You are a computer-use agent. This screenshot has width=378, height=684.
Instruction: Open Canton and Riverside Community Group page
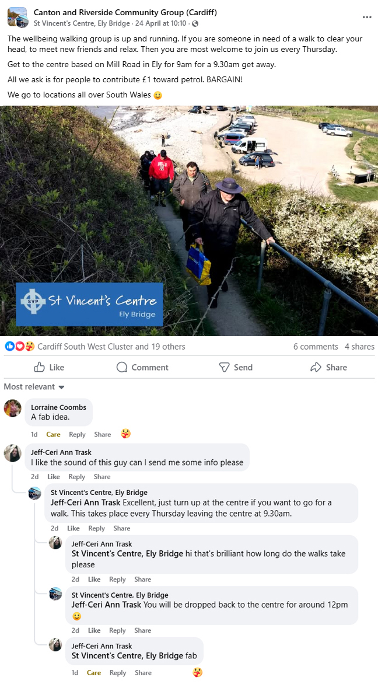click(125, 12)
